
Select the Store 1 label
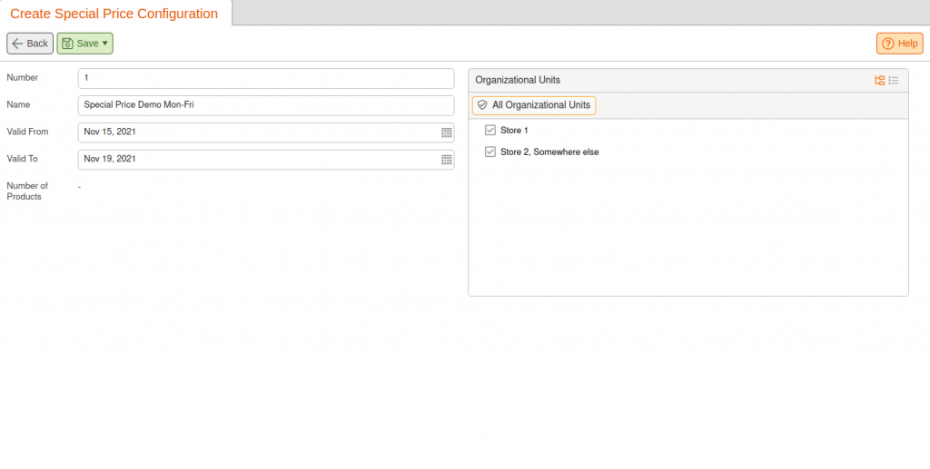(x=514, y=131)
